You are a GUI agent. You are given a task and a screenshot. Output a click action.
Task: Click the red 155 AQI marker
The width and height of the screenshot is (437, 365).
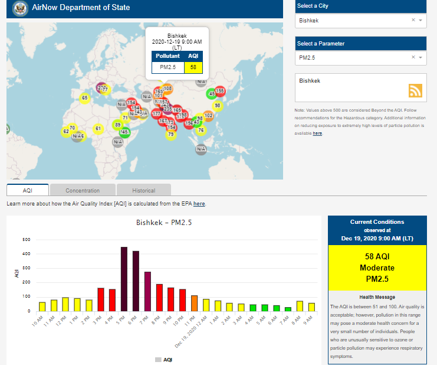(220, 91)
